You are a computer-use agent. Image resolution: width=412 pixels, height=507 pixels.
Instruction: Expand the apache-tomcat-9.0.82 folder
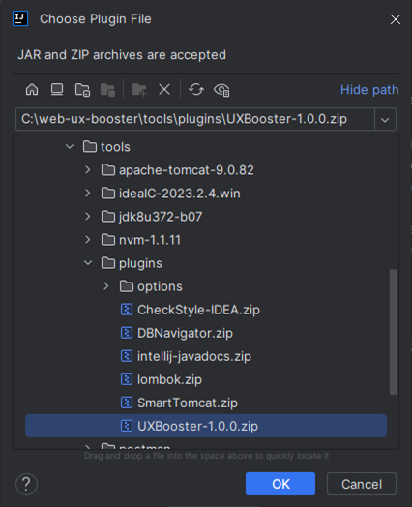88,170
